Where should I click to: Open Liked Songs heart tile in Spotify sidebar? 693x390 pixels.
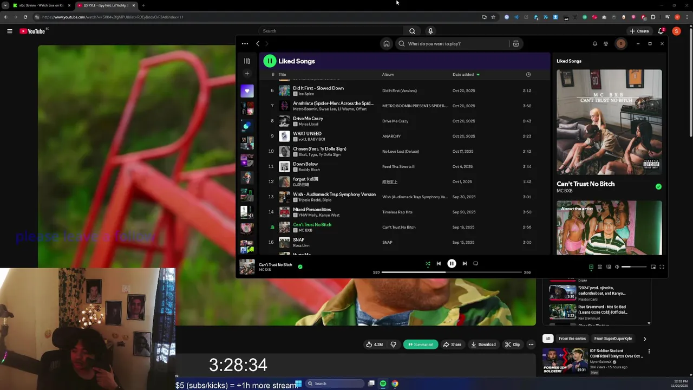pos(247,91)
